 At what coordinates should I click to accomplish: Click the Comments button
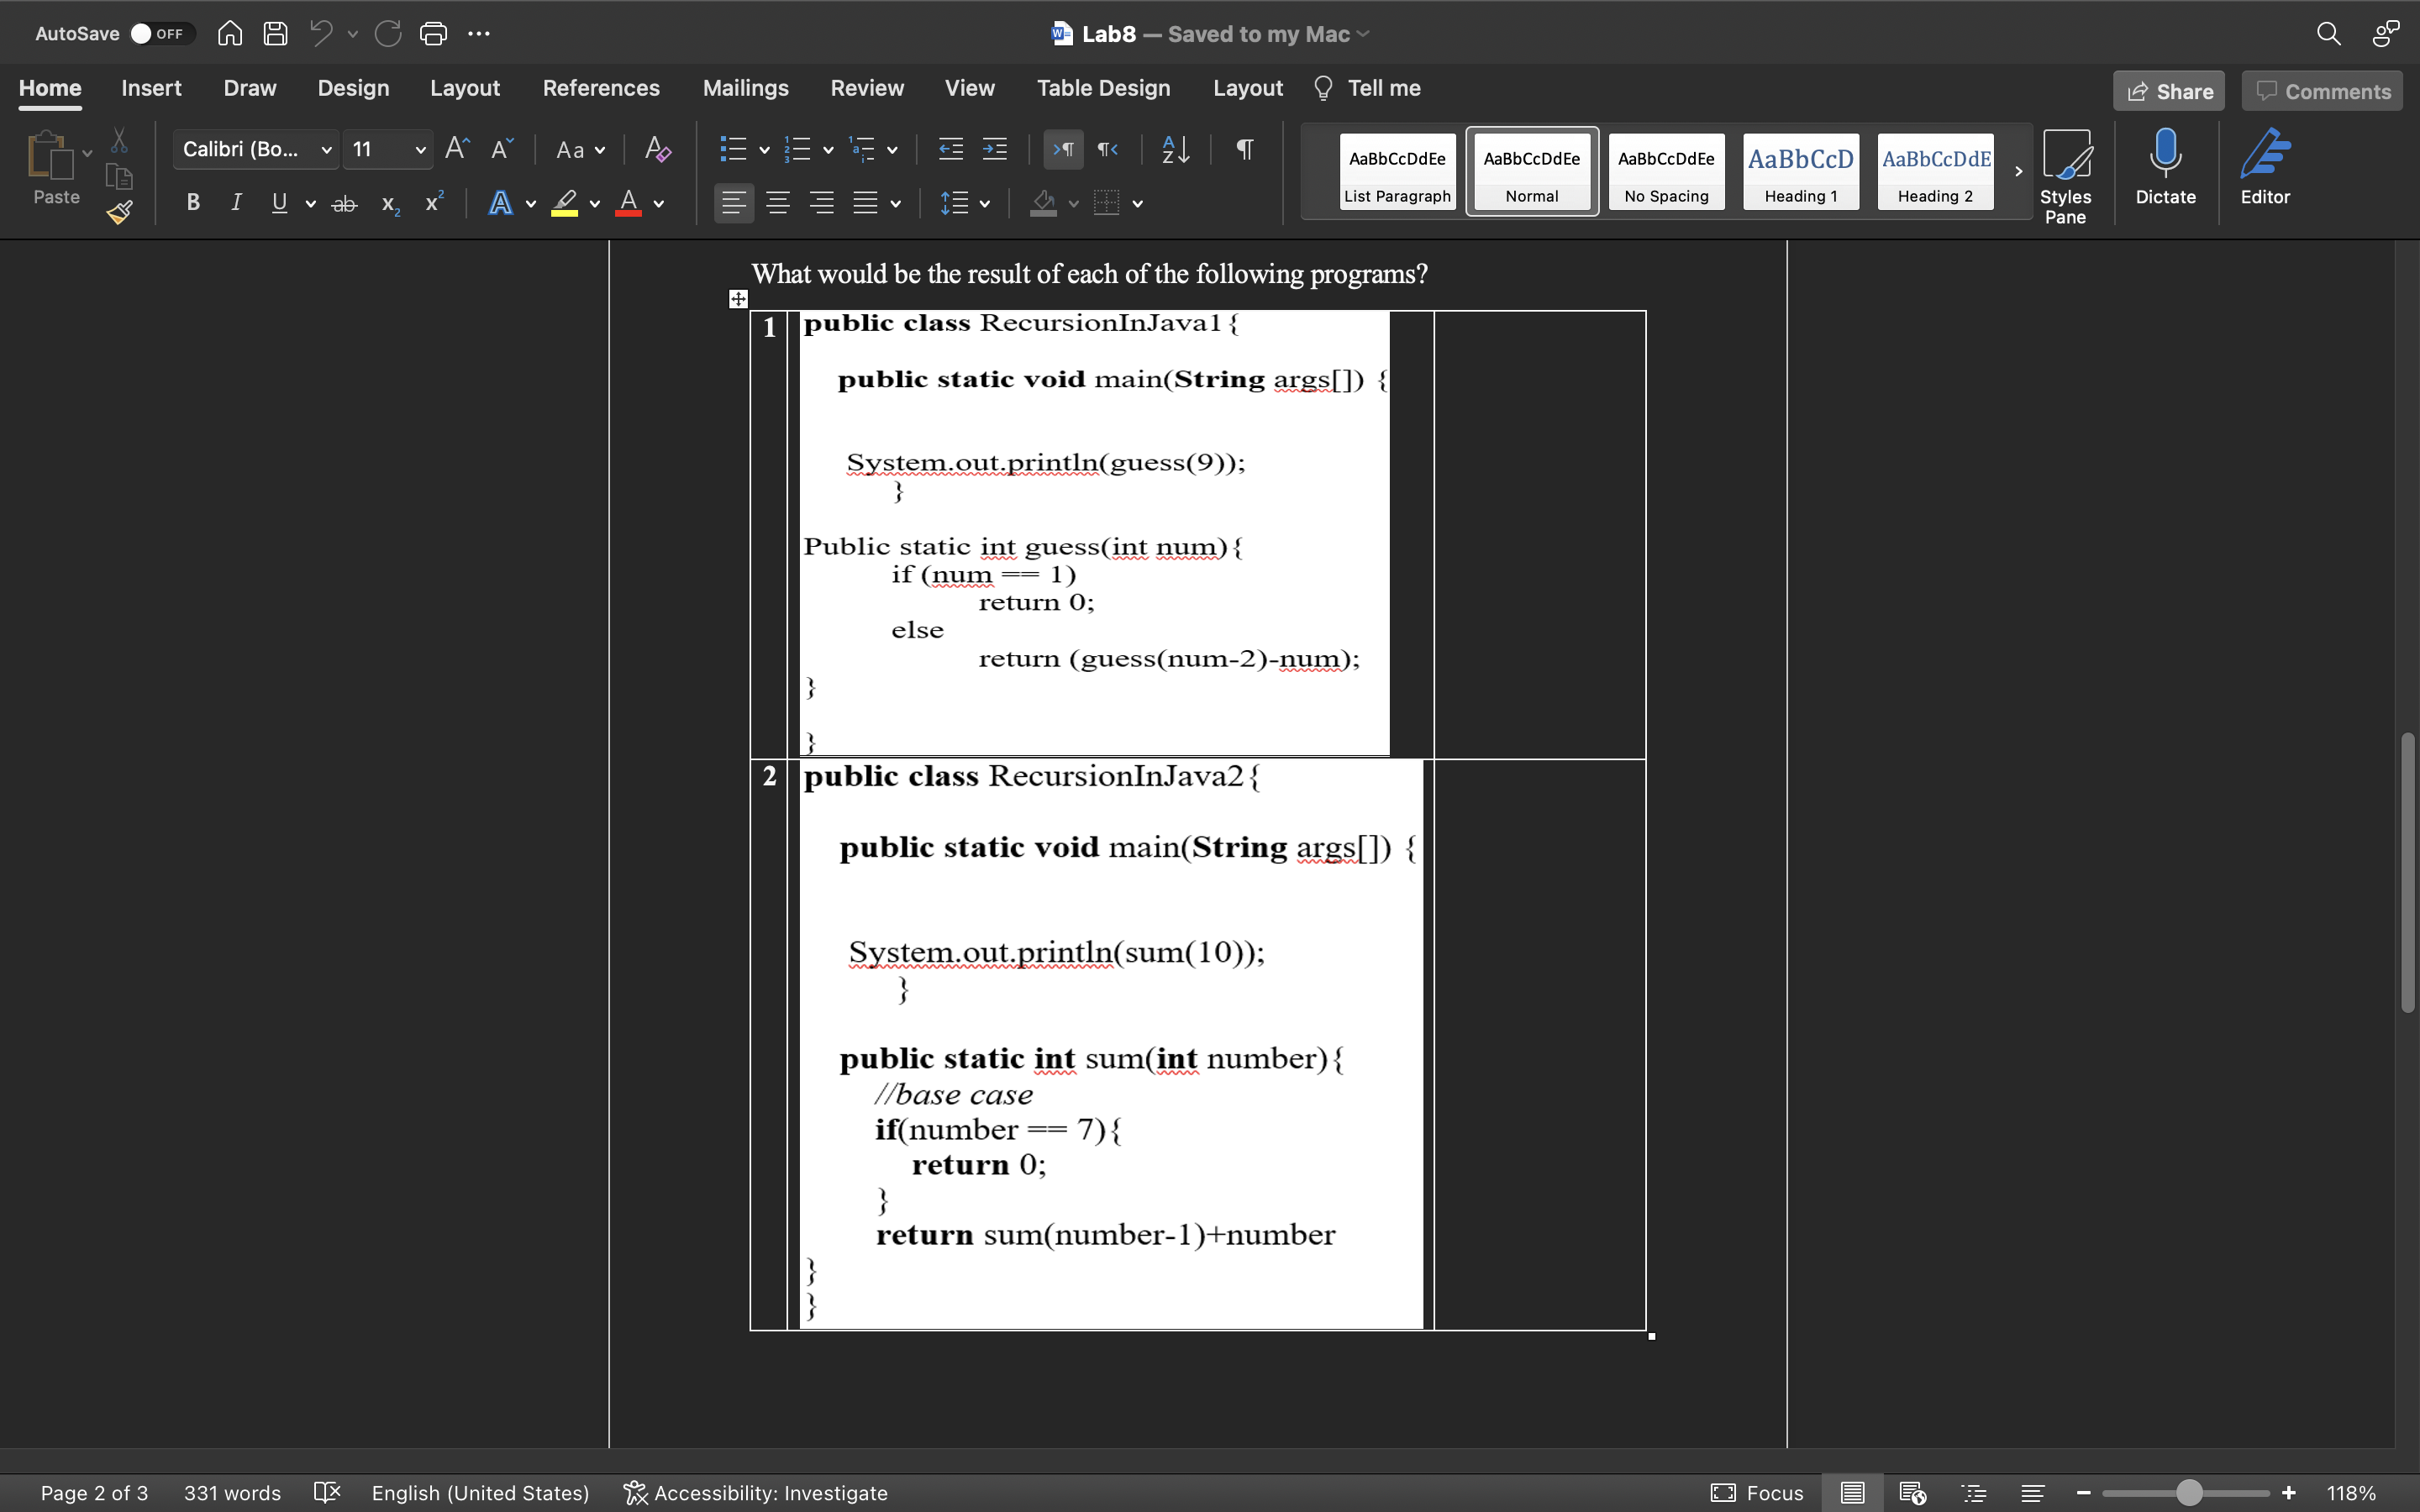2322,91
